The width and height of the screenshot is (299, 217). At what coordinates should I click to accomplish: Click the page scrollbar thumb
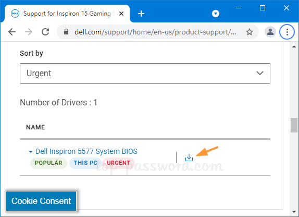pos(294,125)
